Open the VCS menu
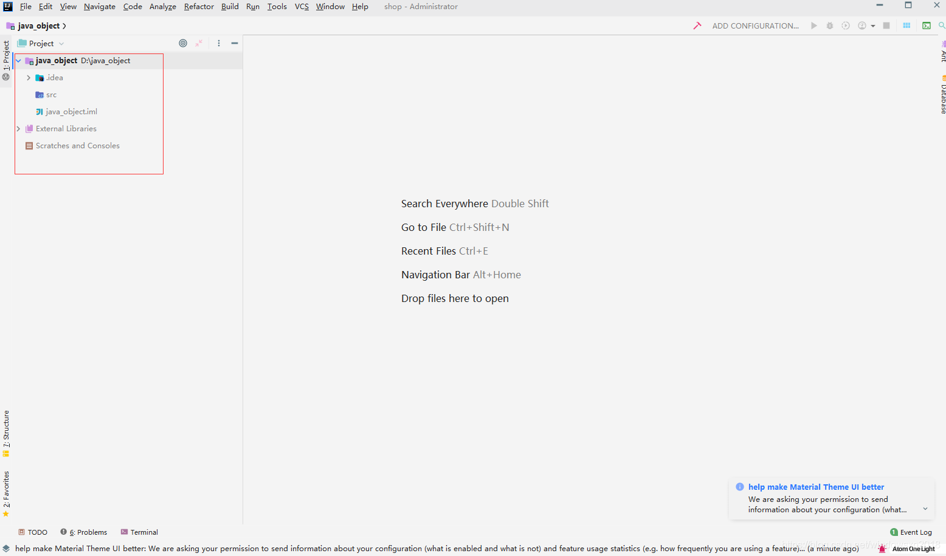The width and height of the screenshot is (946, 556). (302, 7)
